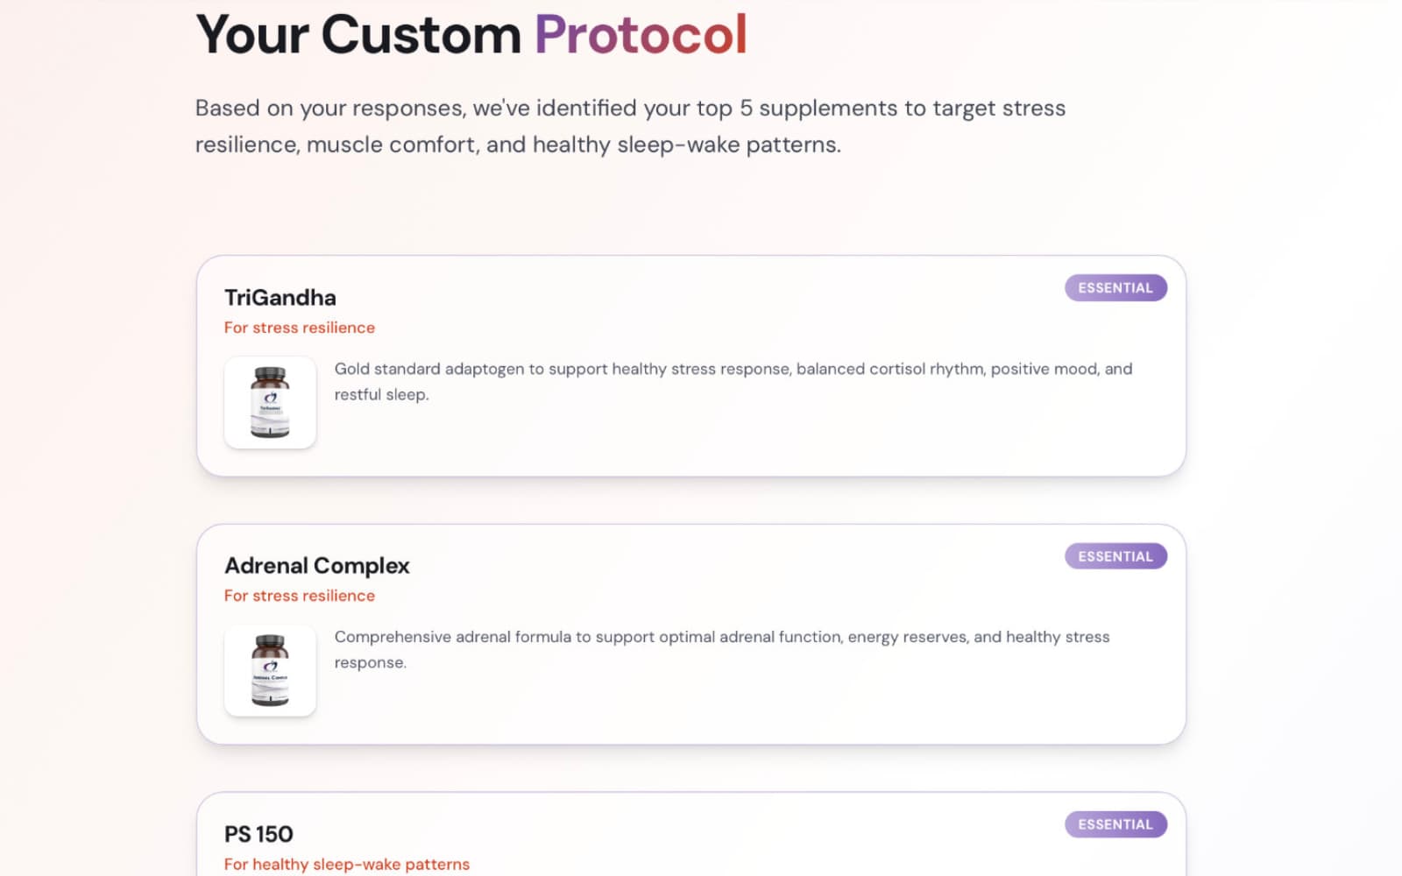Click the Adrenal Complex bottle thumbnail
1402x876 pixels.
tap(270, 671)
